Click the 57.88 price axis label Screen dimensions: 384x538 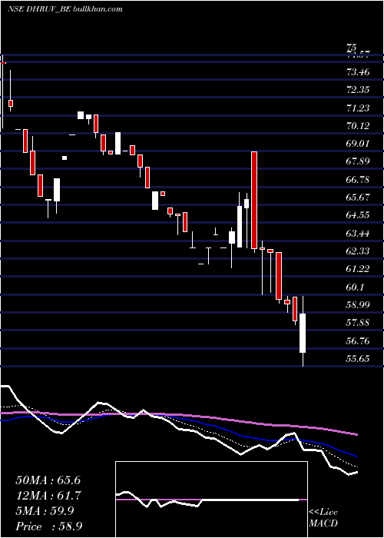pyautogui.click(x=358, y=323)
